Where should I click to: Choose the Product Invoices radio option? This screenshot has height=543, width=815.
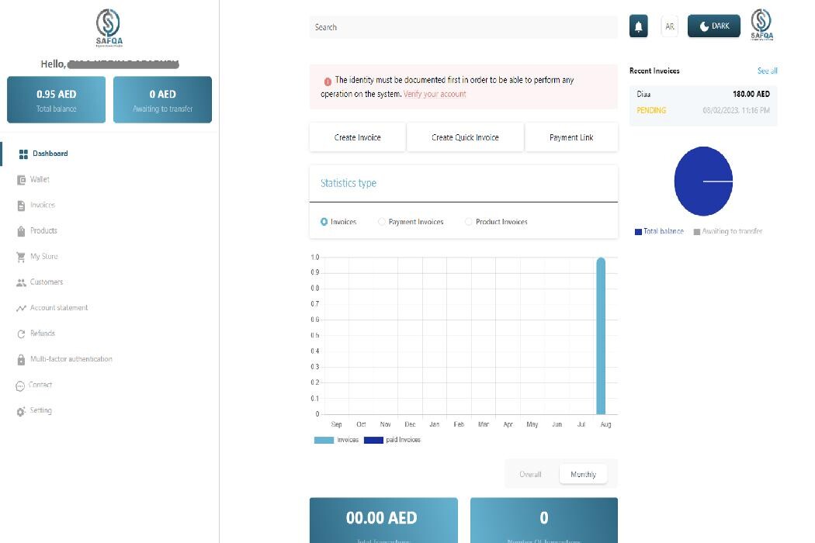pos(469,222)
